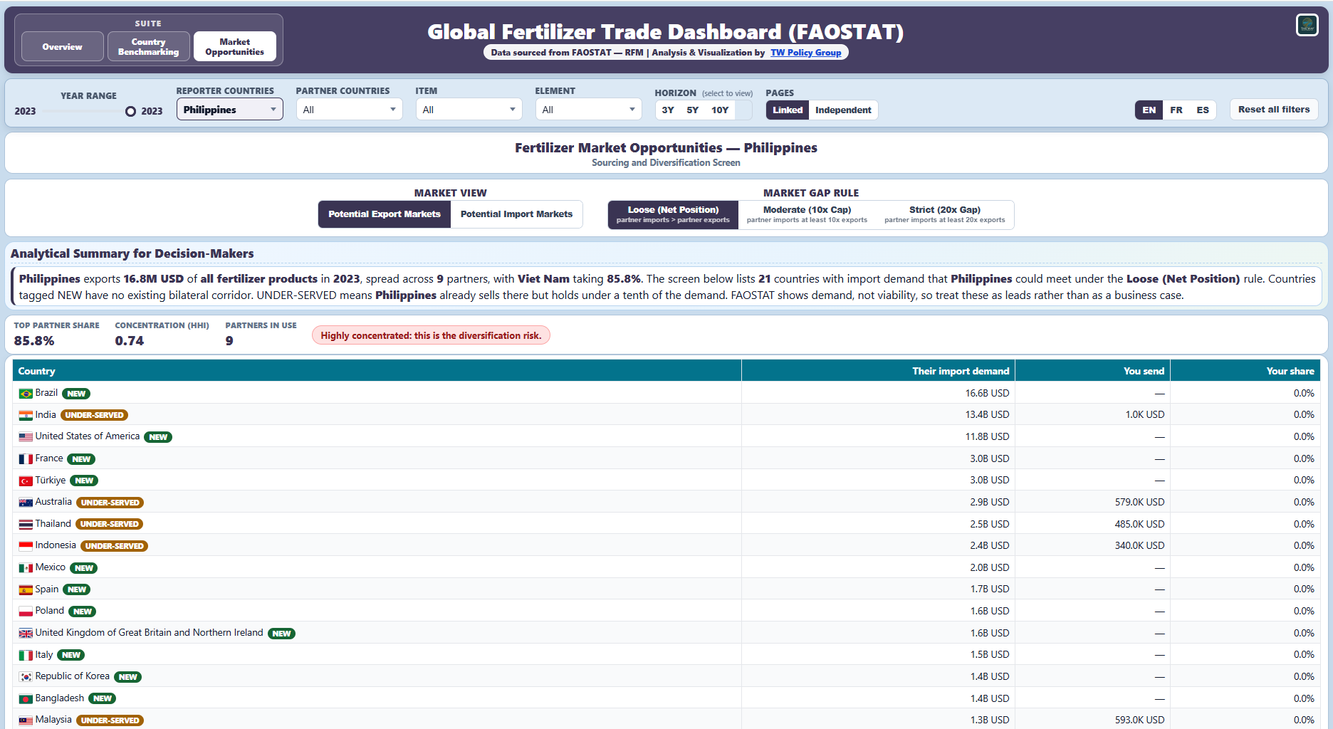Click the Türkiye flag icon

pyautogui.click(x=26, y=481)
